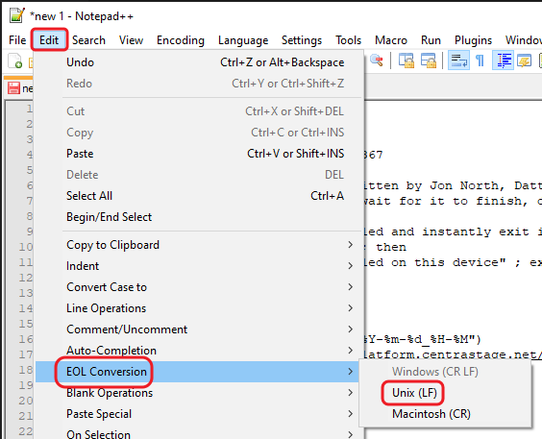Toggle the Word Wrap toolbar button
Image resolution: width=542 pixels, height=439 pixels.
point(458,61)
